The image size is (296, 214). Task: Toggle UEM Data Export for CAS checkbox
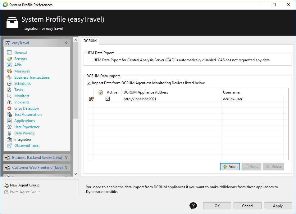coord(89,60)
